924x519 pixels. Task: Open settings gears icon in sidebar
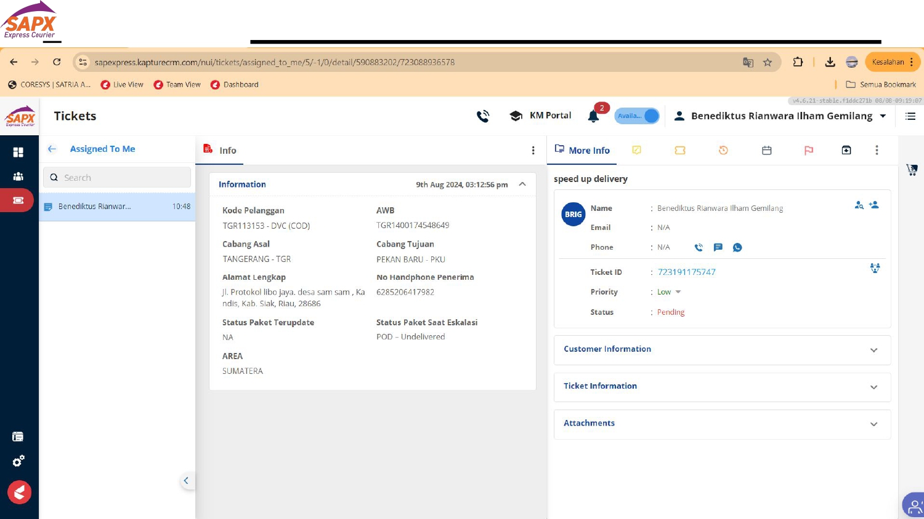tap(18, 461)
